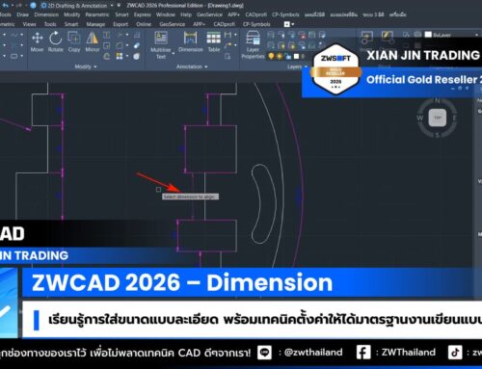Open the ByLayer color dropdown
This screenshot has width=482, height=369.
point(476,35)
